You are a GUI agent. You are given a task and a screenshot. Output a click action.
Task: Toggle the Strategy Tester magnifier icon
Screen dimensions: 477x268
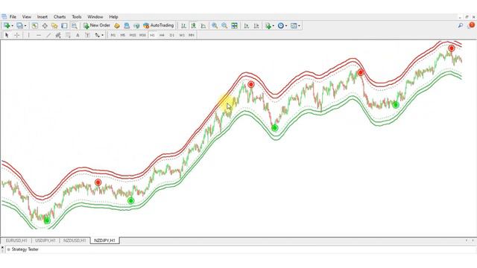(x=75, y=26)
